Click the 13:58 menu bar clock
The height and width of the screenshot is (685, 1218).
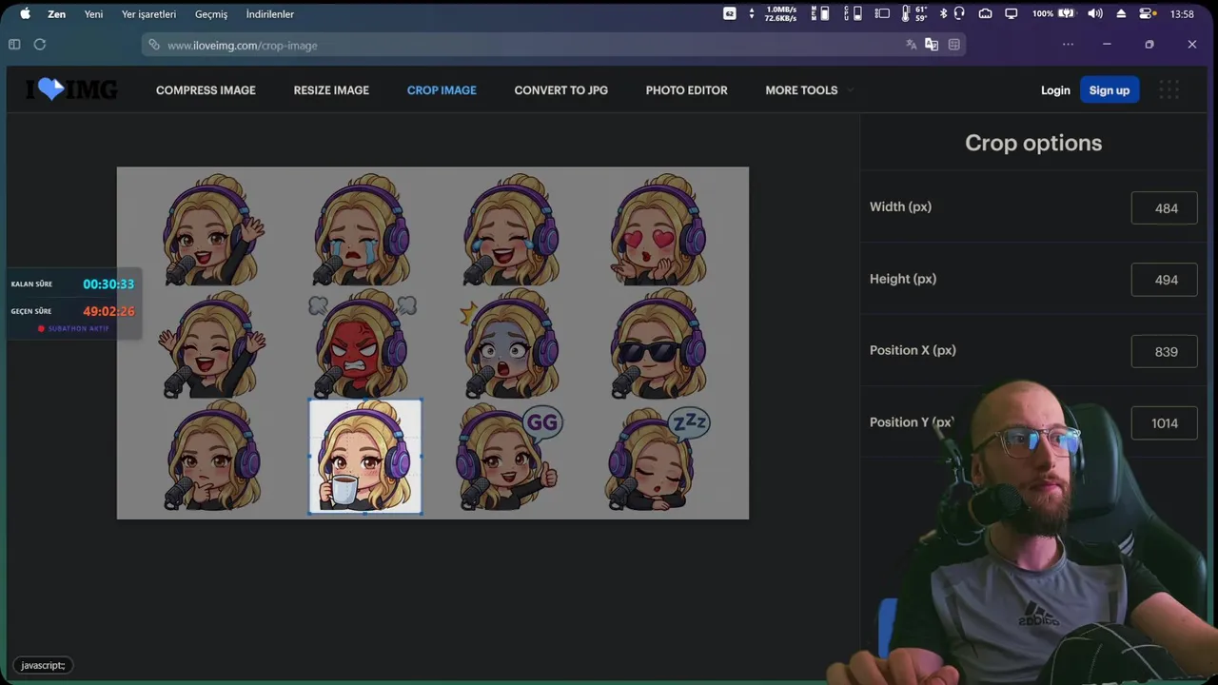[x=1182, y=14]
